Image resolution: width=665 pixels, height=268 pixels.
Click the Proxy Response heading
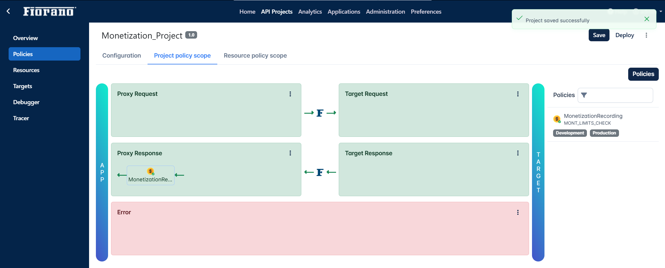(x=140, y=153)
